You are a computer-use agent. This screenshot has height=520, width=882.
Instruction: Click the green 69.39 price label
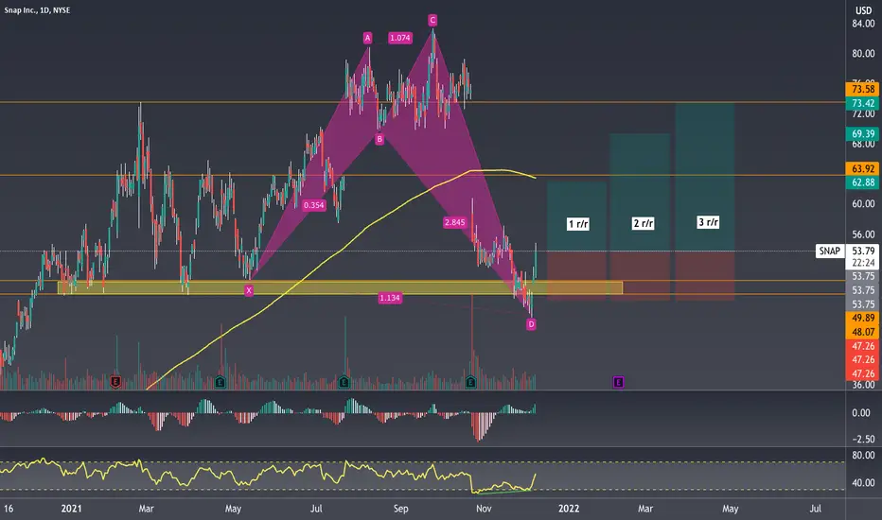[863, 133]
